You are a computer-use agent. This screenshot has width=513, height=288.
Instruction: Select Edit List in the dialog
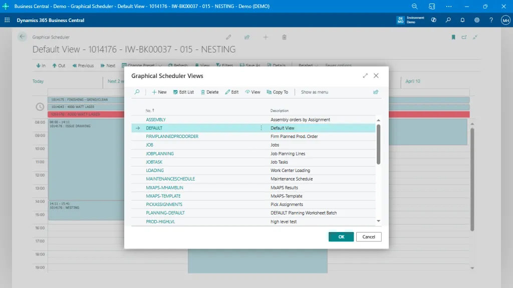[183, 92]
